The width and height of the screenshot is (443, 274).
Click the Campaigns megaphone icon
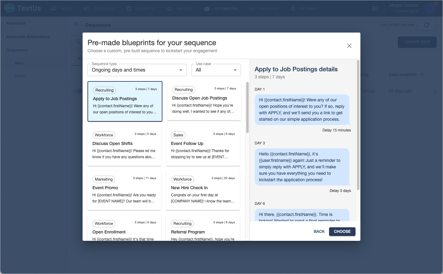tap(86, 9)
